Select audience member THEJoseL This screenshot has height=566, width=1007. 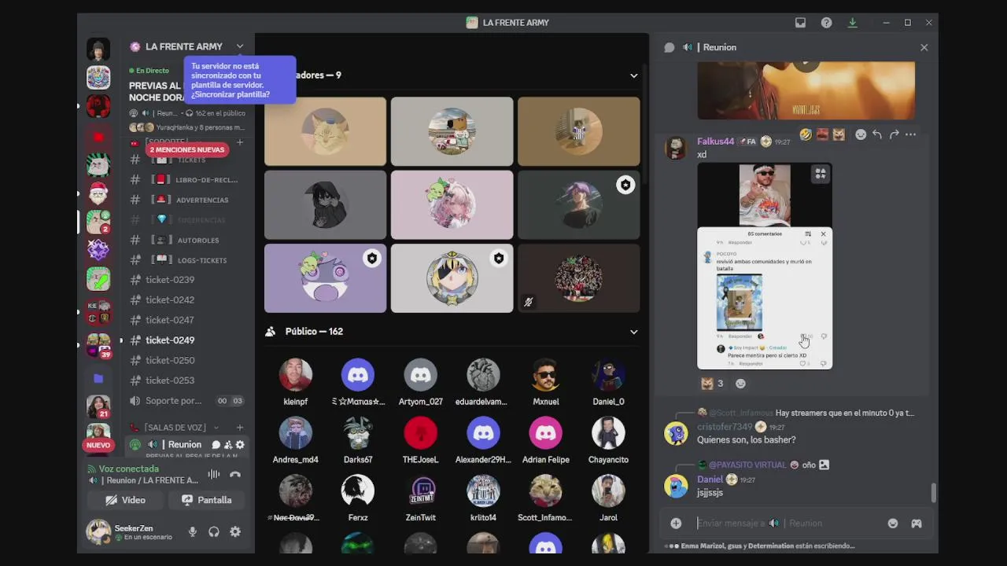(420, 440)
